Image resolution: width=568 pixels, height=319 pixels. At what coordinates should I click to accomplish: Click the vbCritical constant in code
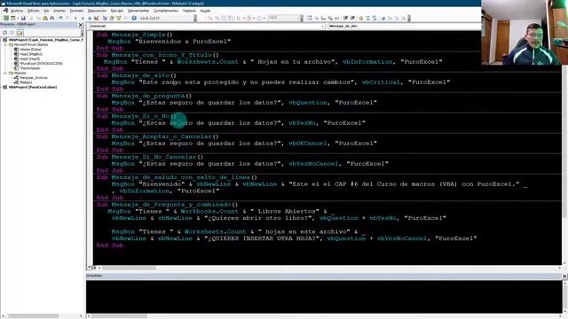(381, 82)
